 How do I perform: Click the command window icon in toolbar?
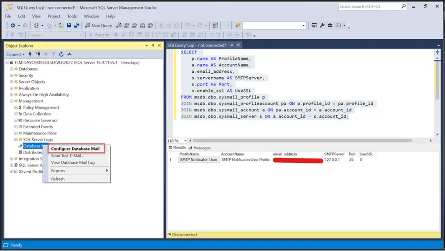(x=338, y=25)
